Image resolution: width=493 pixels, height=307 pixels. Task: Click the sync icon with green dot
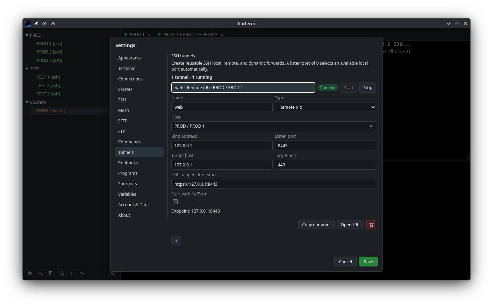pyautogui.click(x=61, y=273)
